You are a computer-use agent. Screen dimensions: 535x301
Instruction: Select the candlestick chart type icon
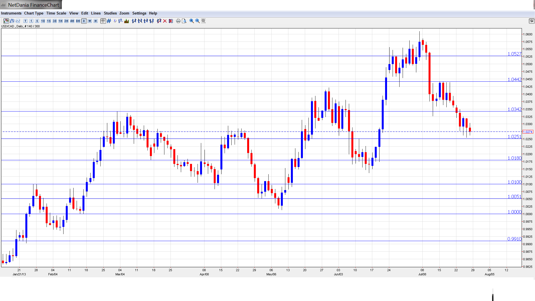click(6, 21)
